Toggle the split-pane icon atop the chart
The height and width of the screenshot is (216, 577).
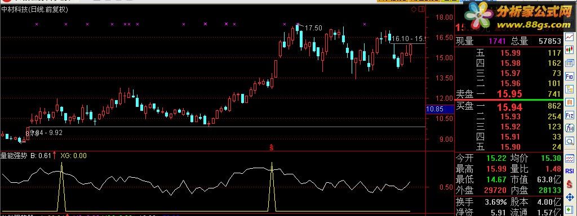421,9
